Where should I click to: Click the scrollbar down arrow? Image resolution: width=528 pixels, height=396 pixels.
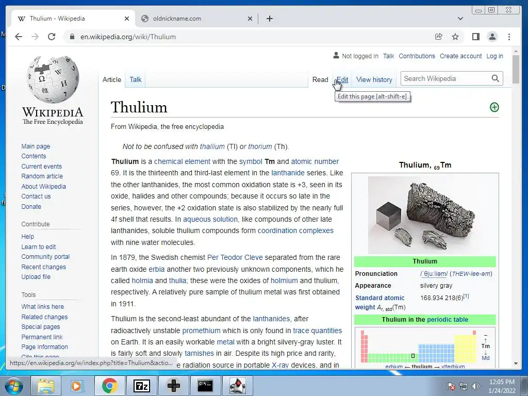[516, 364]
